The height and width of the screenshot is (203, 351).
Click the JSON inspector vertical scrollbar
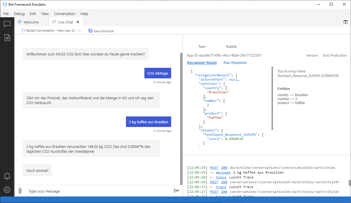(x=272, y=98)
